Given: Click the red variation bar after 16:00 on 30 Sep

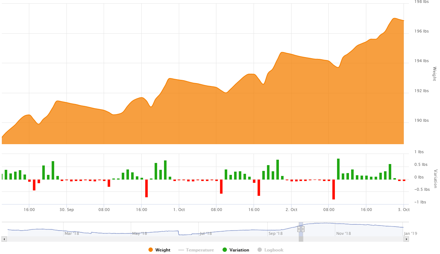Looking at the screenshot, I should pos(146,188).
